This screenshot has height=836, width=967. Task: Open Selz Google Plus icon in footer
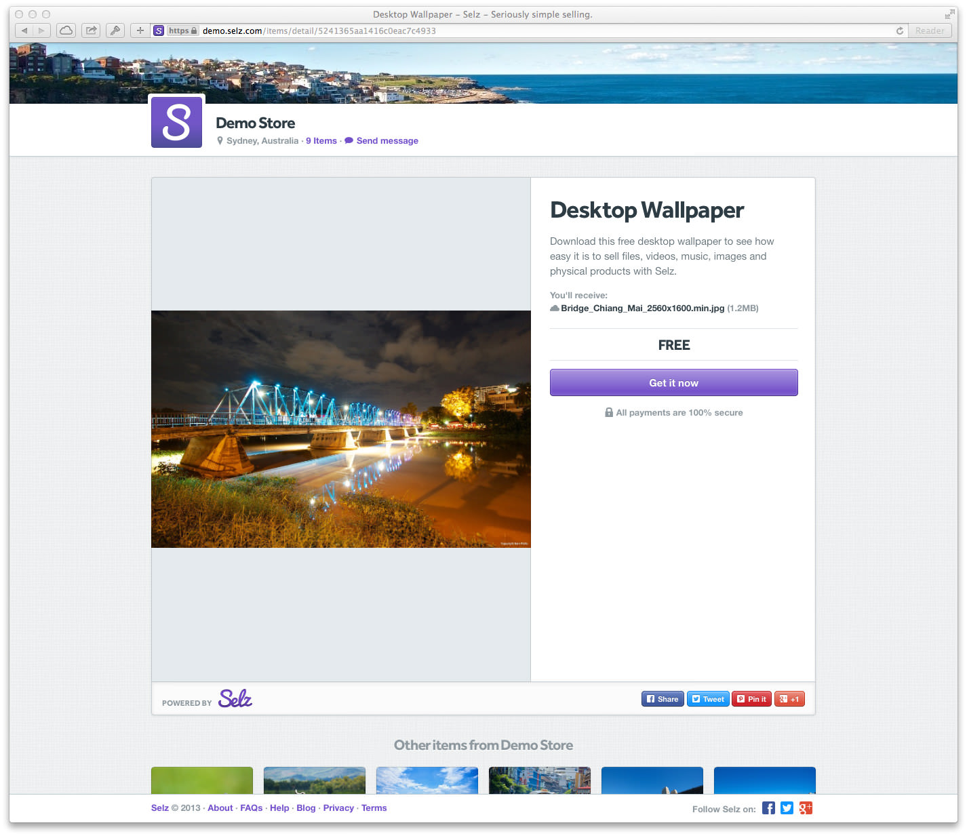coord(806,808)
